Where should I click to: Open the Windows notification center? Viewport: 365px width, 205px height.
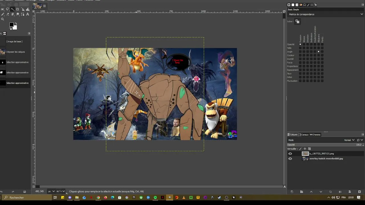359,198
